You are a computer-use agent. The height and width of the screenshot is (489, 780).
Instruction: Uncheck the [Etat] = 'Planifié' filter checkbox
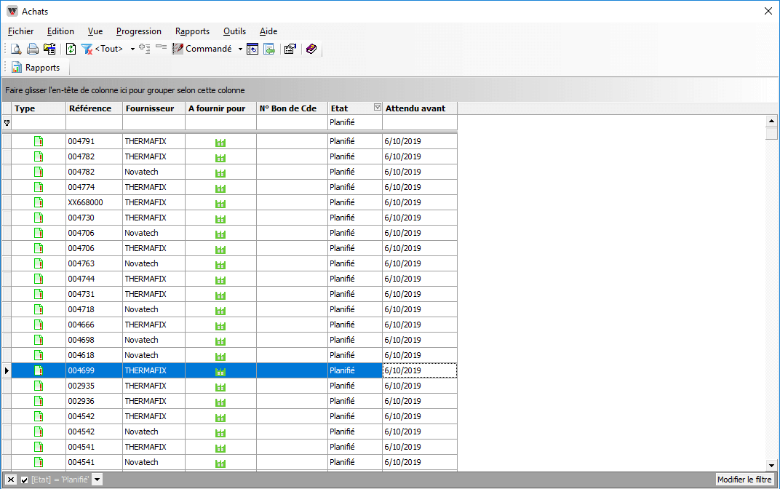point(24,480)
